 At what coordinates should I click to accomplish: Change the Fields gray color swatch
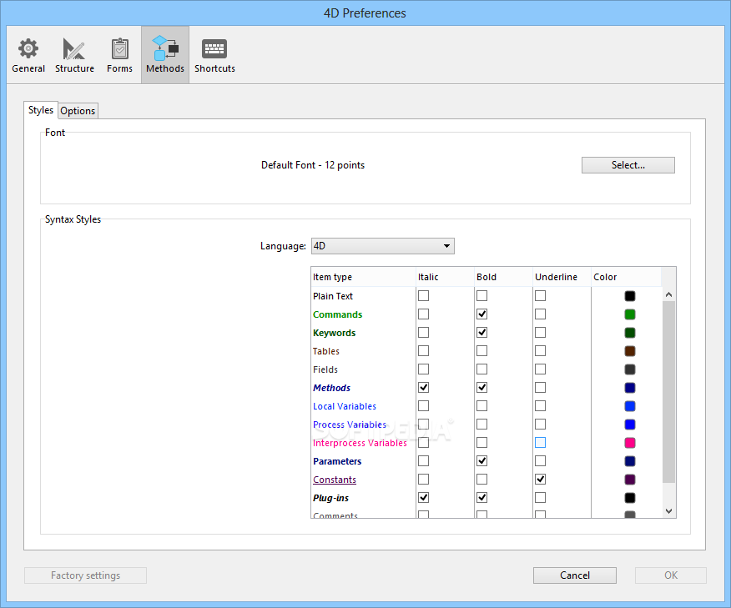[630, 369]
